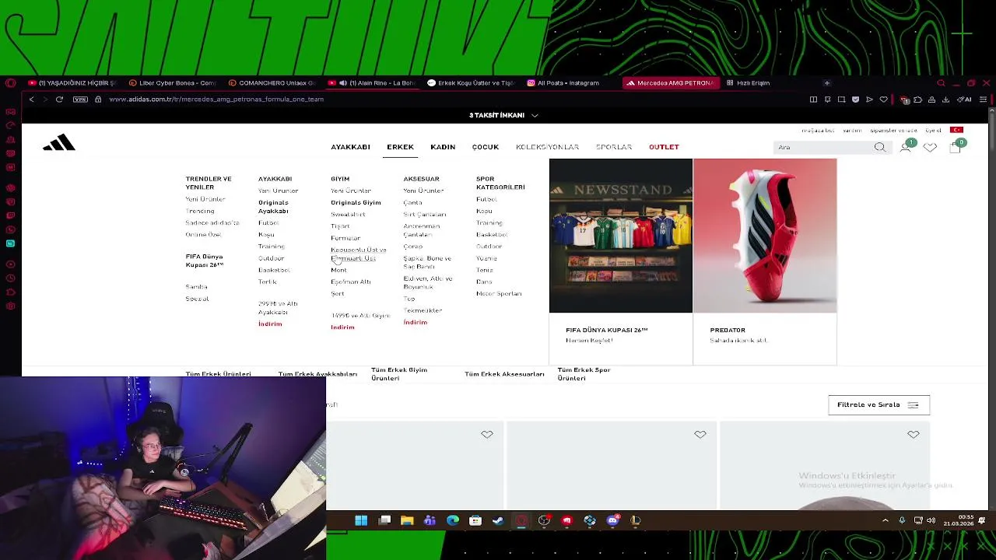The width and height of the screenshot is (996, 560).
Task: Open Microsoft Store taskbar icon
Action: point(475,520)
